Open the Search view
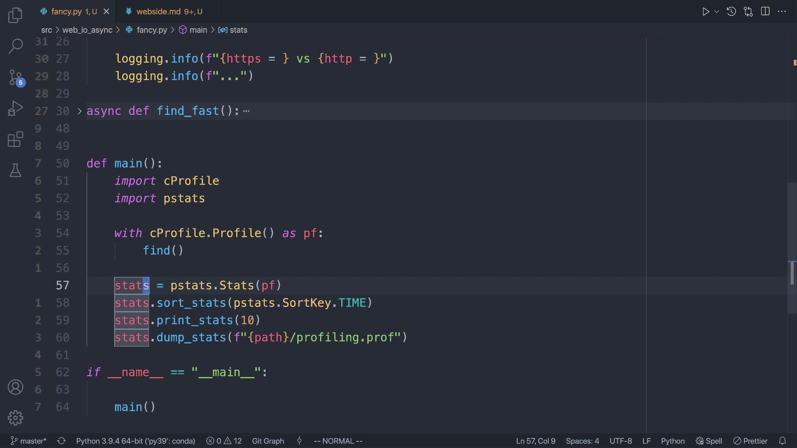 tap(15, 46)
